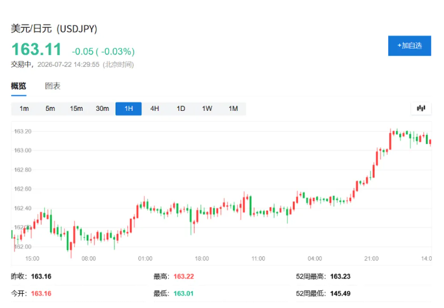
Task: Switch to the 图表 tab
Action: [x=53, y=86]
